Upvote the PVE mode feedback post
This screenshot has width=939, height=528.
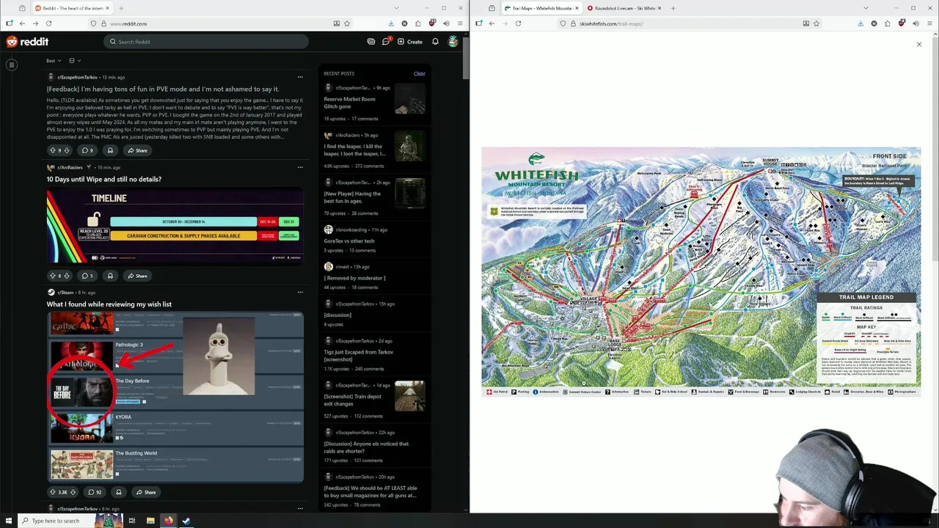52,150
